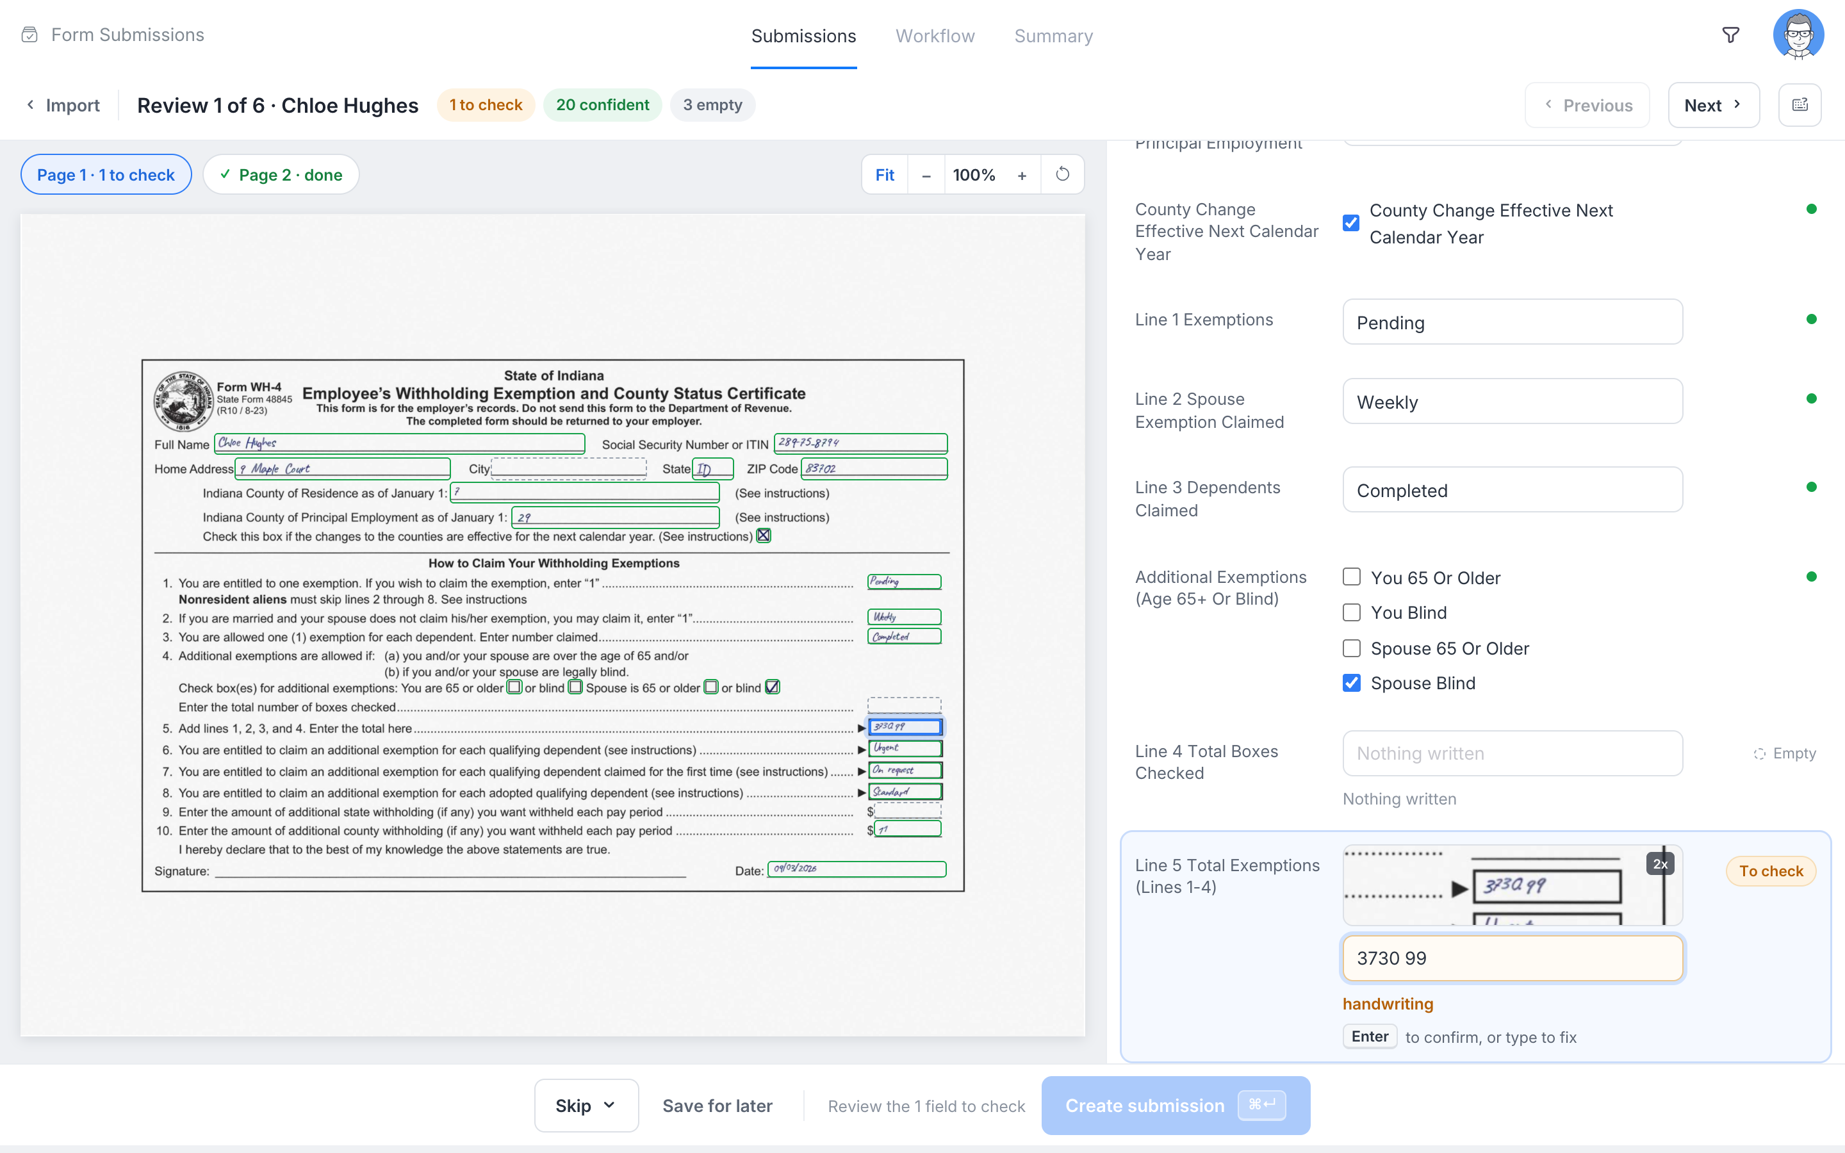The width and height of the screenshot is (1845, 1153).
Task: Check the You 65 Or Older box
Action: pyautogui.click(x=1352, y=577)
